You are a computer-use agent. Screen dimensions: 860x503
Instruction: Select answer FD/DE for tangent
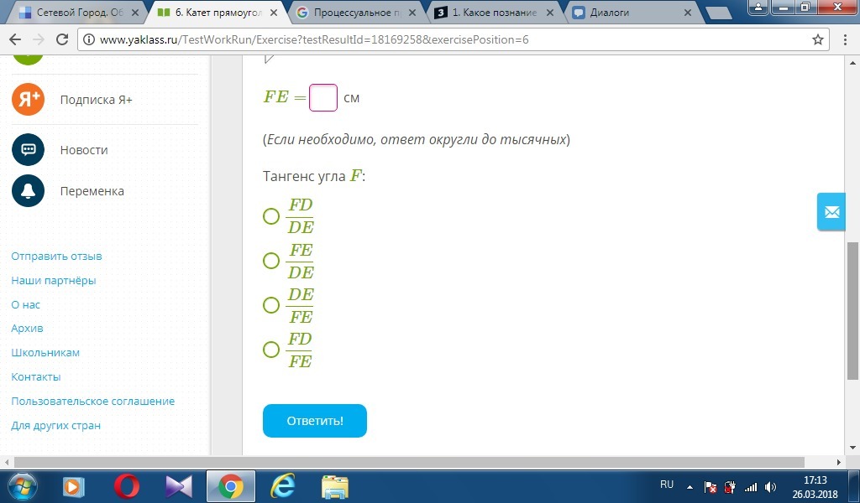270,215
